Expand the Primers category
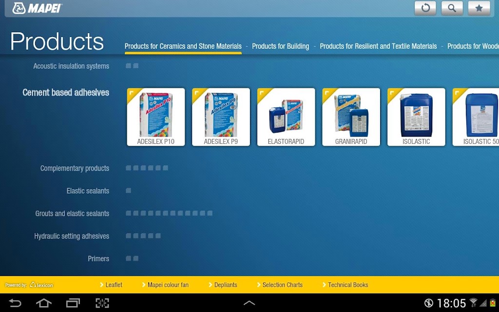This screenshot has width=499, height=312. pos(98,258)
